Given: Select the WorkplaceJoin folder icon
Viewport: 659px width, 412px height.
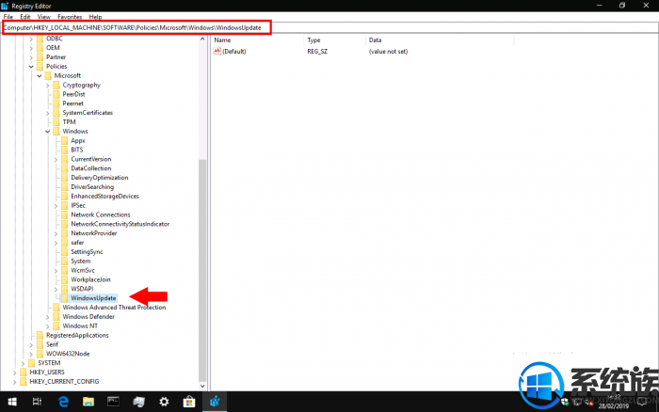Looking at the screenshot, I should coord(65,279).
